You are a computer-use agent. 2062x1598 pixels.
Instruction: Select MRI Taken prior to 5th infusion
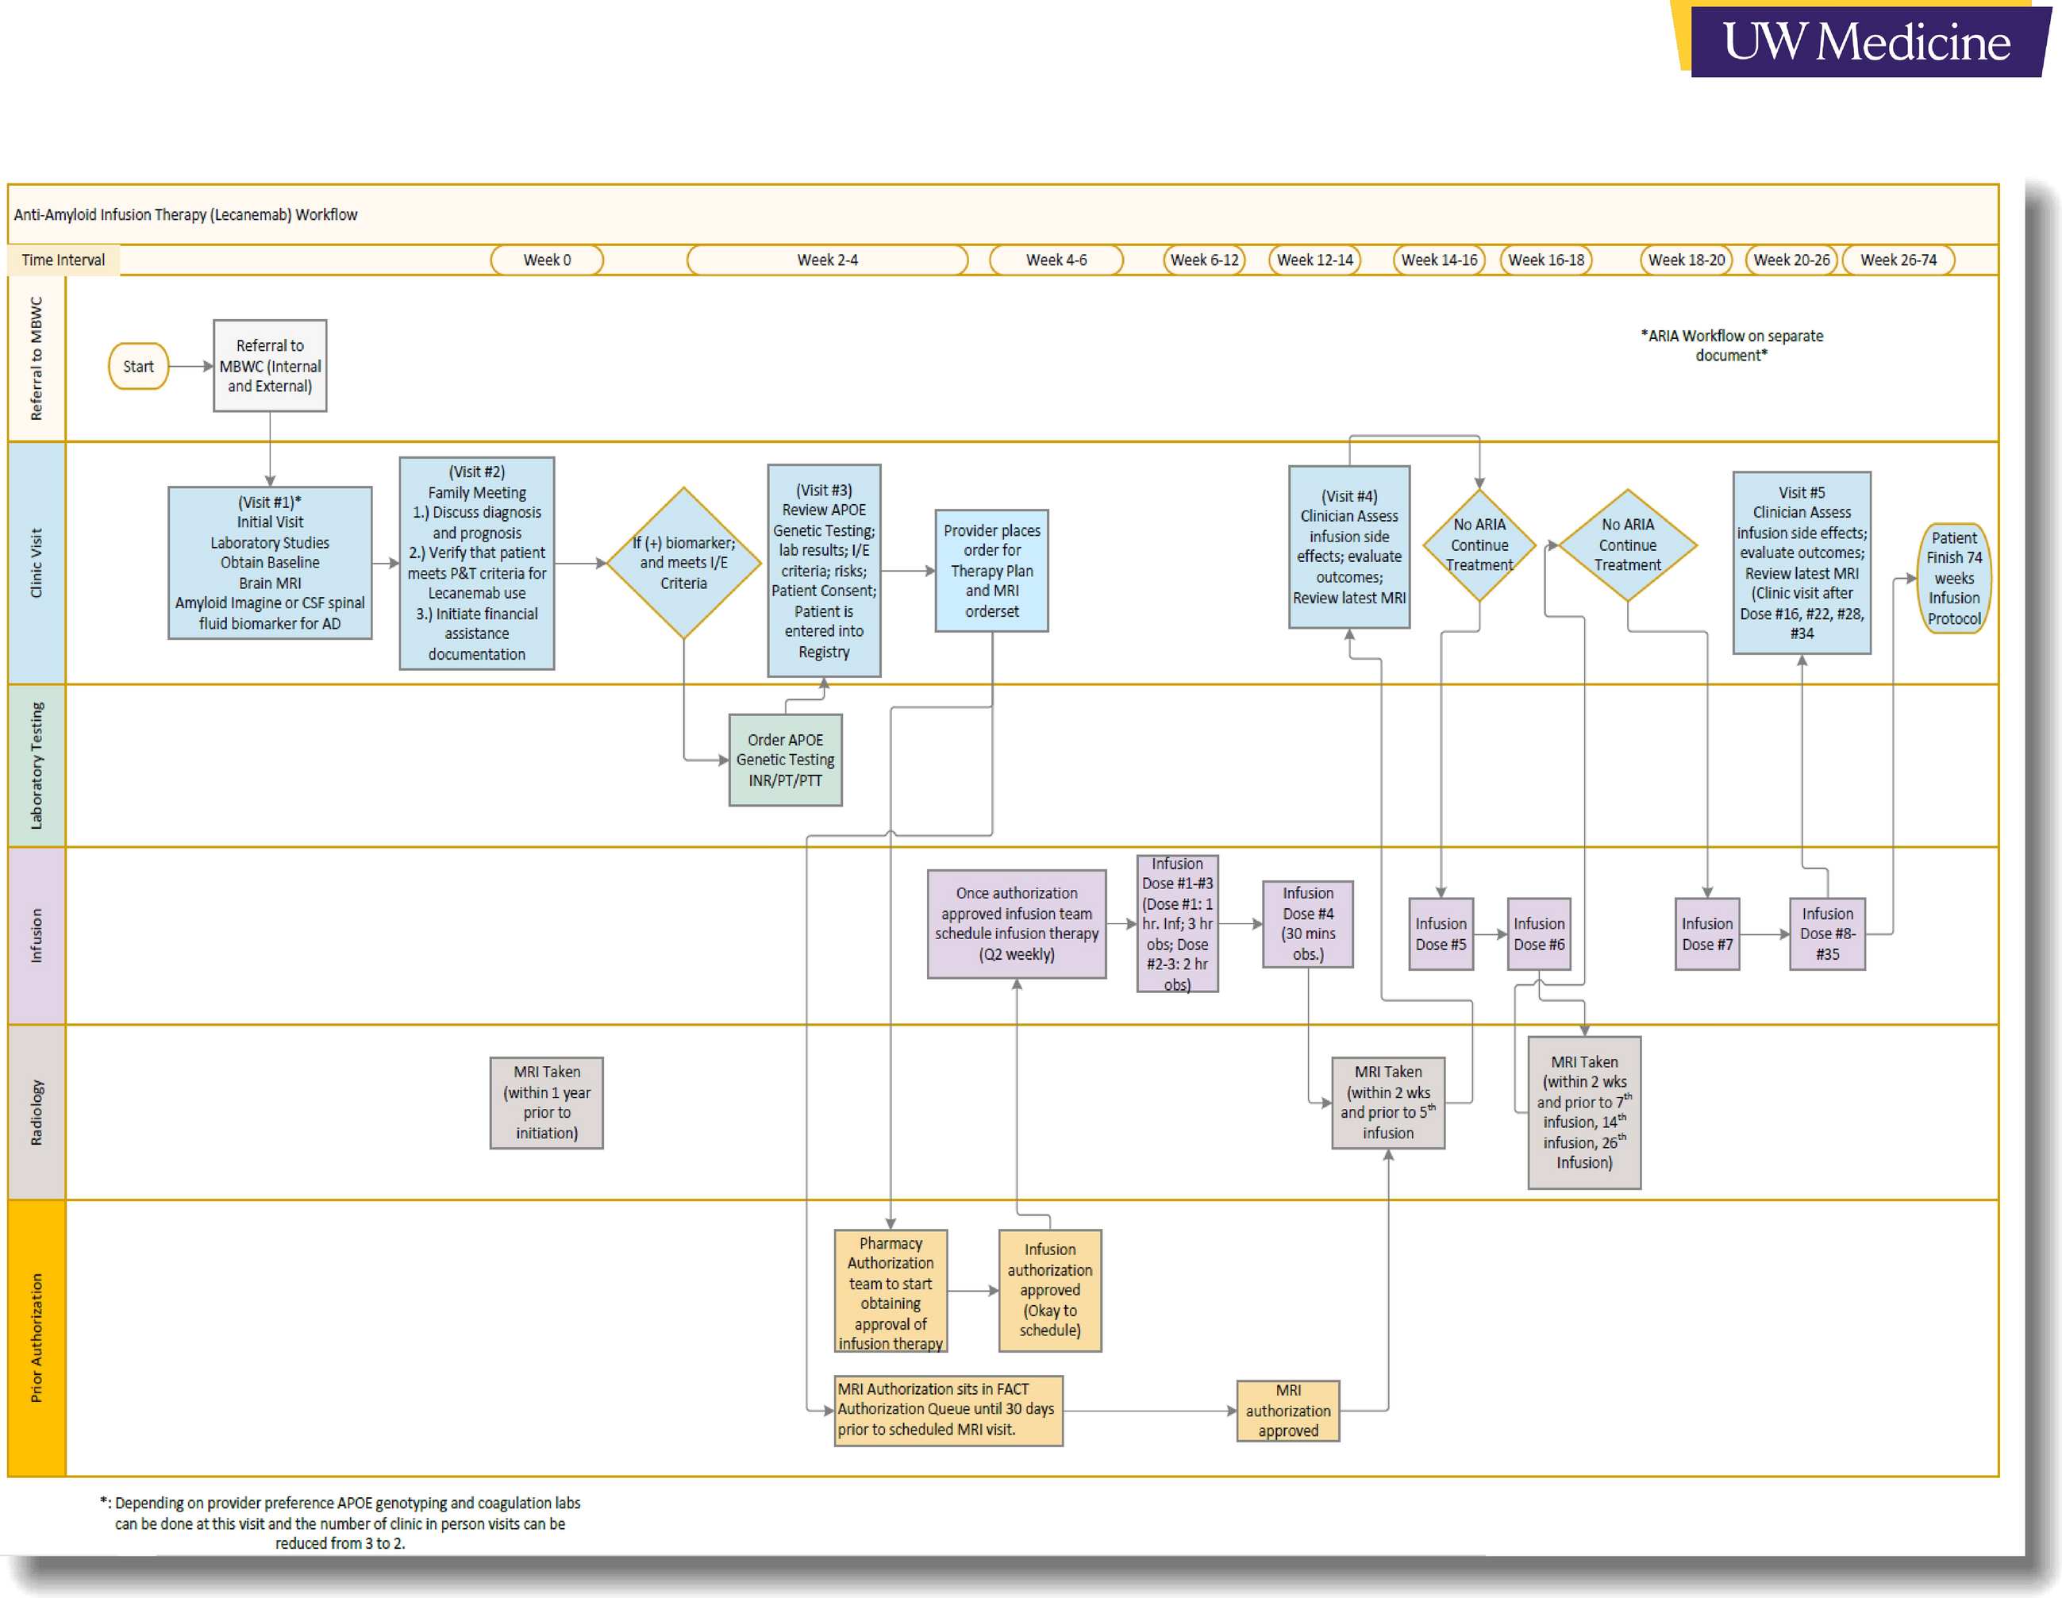1388,1102
